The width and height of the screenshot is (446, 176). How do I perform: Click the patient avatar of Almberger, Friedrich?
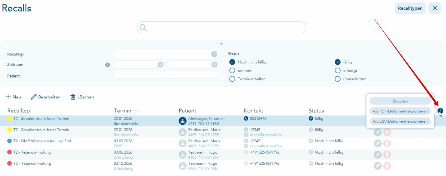coord(183,121)
